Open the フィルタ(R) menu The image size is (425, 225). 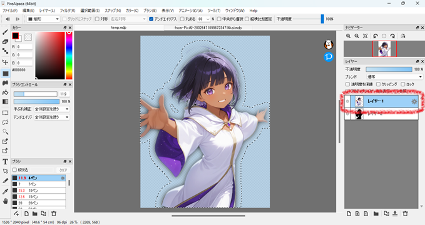click(x=68, y=11)
